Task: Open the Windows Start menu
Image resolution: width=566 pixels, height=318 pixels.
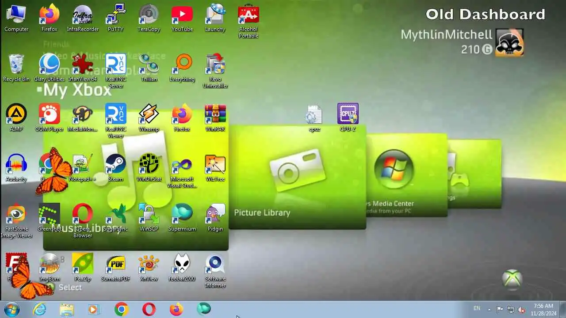Action: [x=11, y=309]
